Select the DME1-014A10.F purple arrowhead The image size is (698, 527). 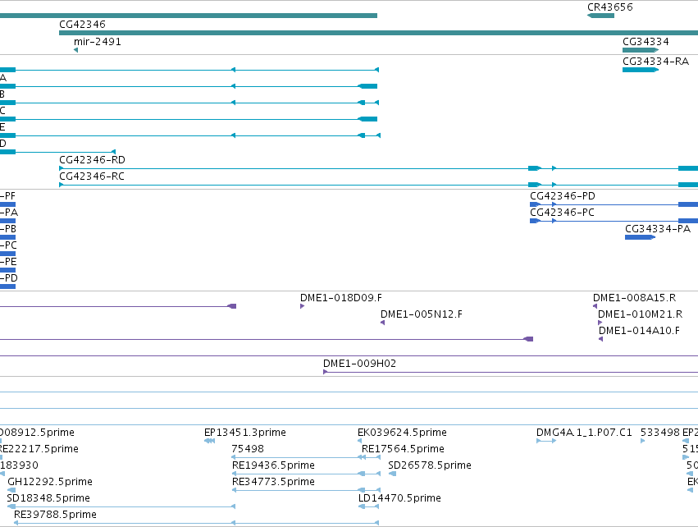click(x=600, y=339)
